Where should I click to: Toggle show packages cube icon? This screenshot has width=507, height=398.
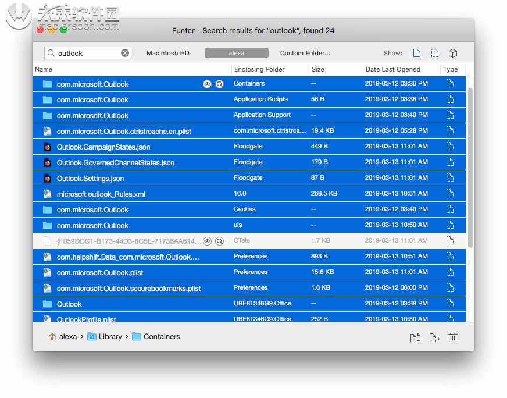pyautogui.click(x=453, y=53)
